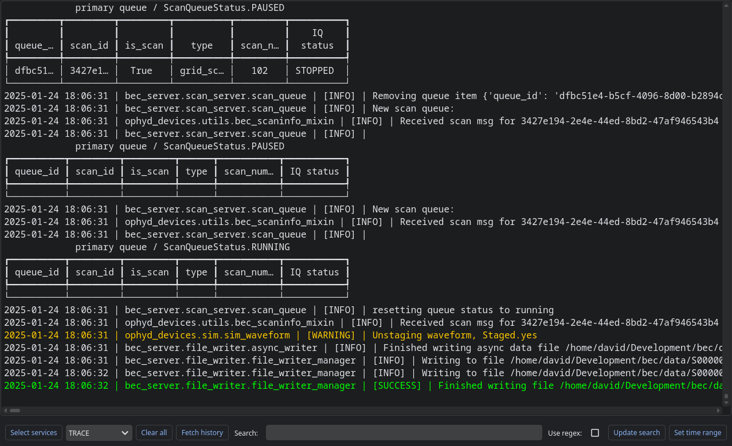Click the Select services button
This screenshot has width=732, height=446.
click(x=34, y=433)
